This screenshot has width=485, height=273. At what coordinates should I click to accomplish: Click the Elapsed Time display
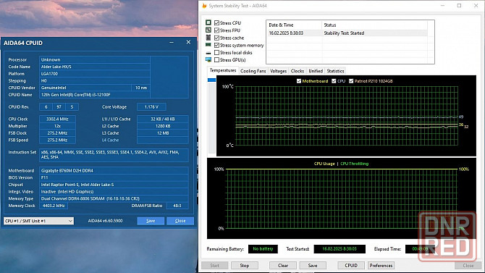tap(420, 249)
